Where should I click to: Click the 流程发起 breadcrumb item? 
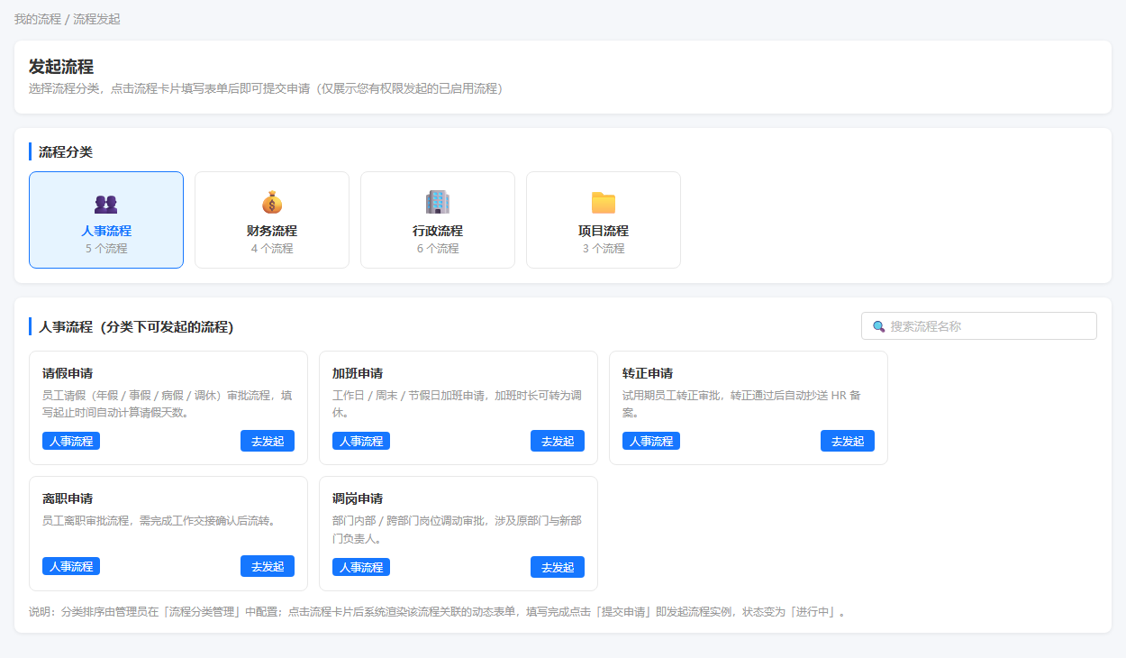coord(96,19)
